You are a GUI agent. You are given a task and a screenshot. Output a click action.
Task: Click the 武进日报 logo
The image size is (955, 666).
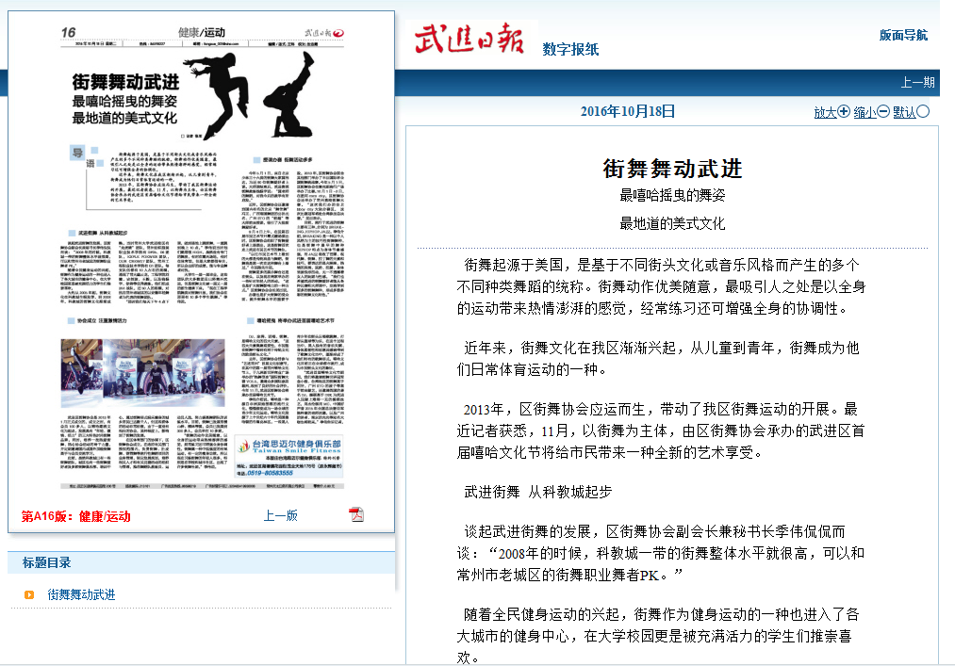tap(469, 39)
